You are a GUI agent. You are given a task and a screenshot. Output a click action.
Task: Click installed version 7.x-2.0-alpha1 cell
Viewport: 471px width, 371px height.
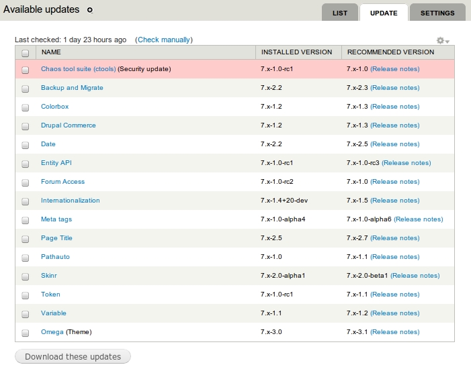point(283,276)
